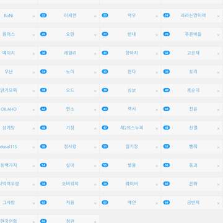The height and width of the screenshot is (223, 223).
Task: Click the blue number 42 badge
Action: (x=43, y=109)
